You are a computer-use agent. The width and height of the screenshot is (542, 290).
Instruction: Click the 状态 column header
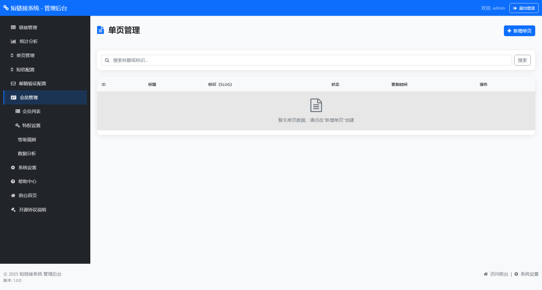point(335,84)
